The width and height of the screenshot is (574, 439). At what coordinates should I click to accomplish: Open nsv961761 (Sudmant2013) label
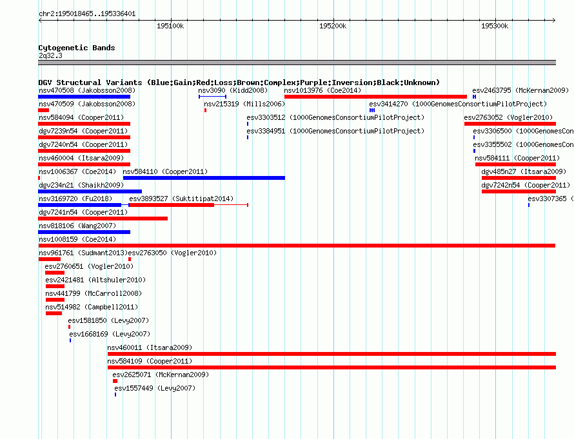83,253
